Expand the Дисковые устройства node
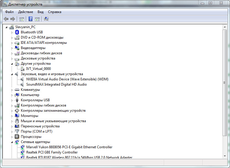Screen dimensions: 230x168 click(x=12, y=59)
